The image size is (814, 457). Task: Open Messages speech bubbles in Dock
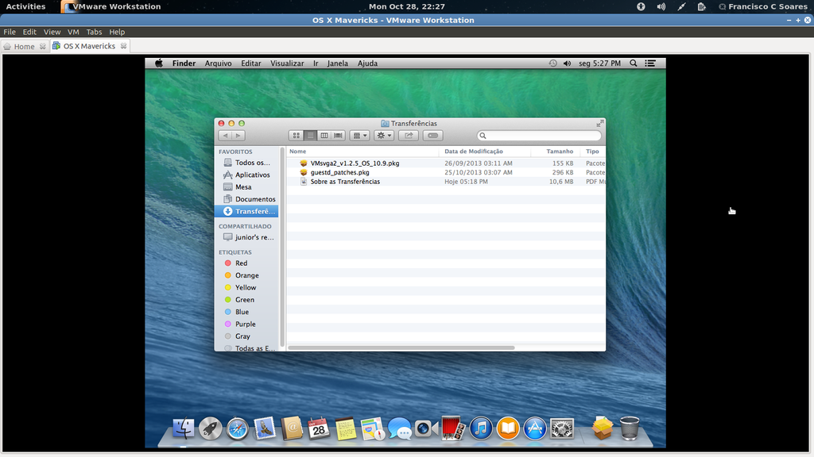tap(400, 429)
